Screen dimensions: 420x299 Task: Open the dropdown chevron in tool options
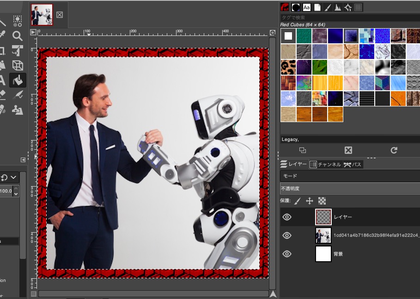click(13, 177)
